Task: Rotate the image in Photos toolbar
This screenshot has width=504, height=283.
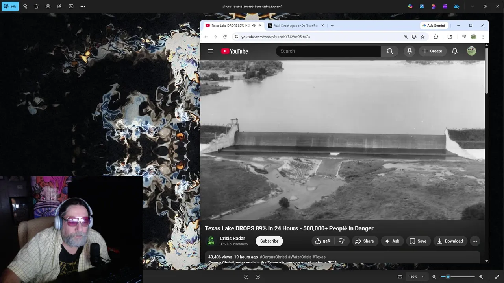Action: (25, 6)
